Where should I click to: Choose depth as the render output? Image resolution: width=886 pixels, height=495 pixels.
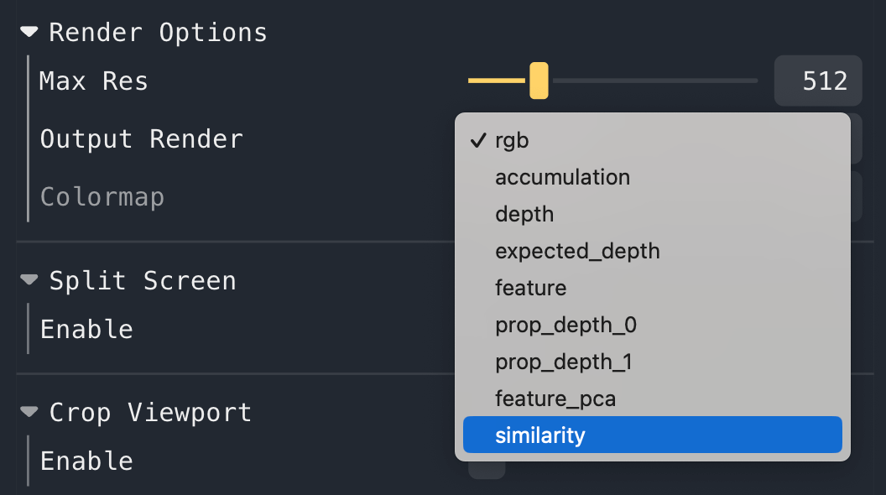click(524, 214)
